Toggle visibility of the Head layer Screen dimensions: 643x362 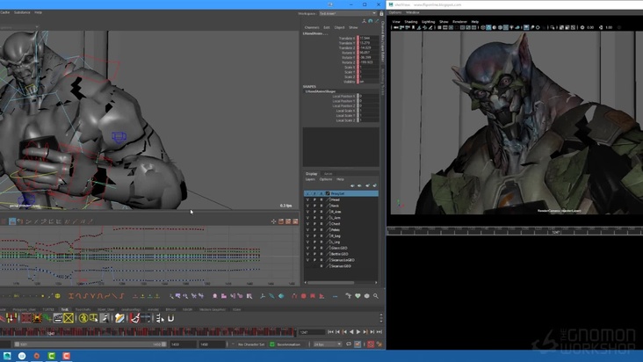tap(307, 199)
